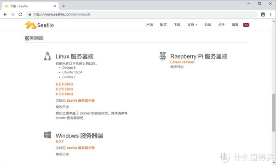Select the Seafile browser tab
The image size is (276, 165).
[30, 6]
